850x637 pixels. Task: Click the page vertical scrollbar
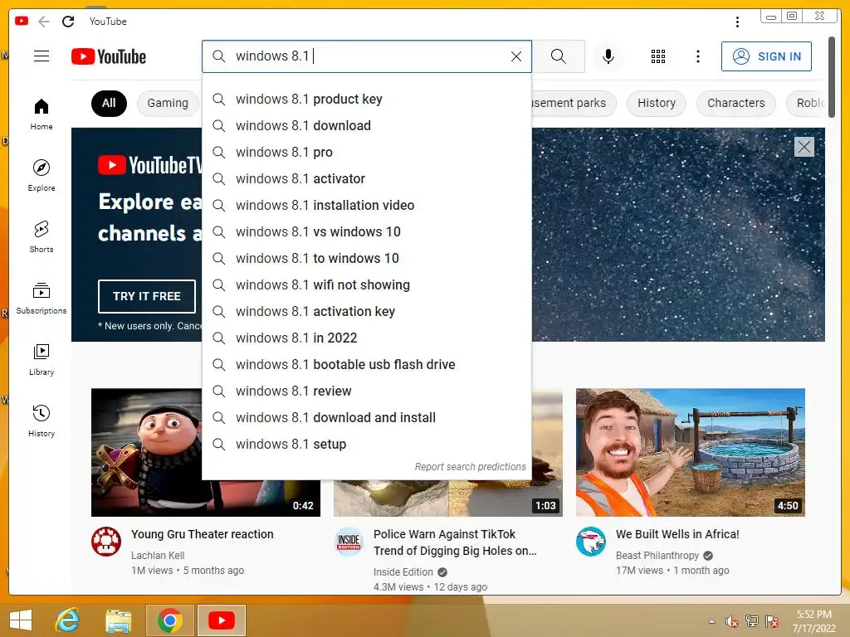832,77
